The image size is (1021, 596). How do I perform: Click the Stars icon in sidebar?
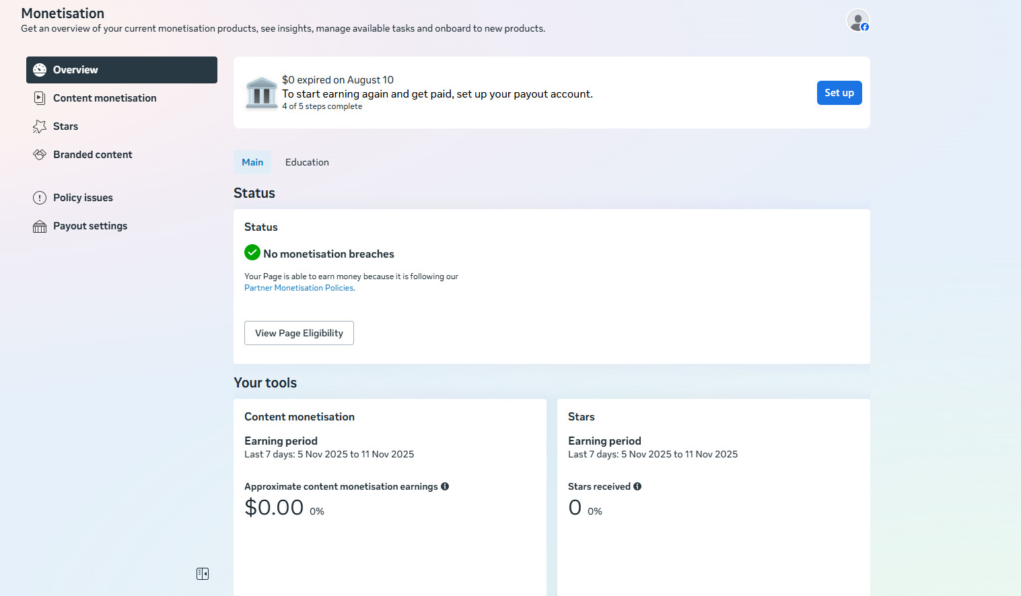click(40, 126)
